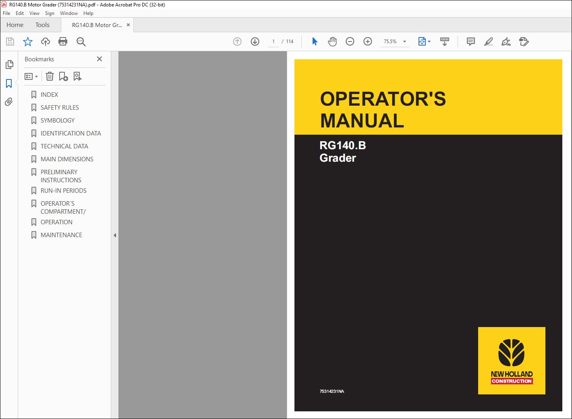Viewport: 572px width, 419px height.
Task: Show Page Thumbnails panel
Action: 9,65
